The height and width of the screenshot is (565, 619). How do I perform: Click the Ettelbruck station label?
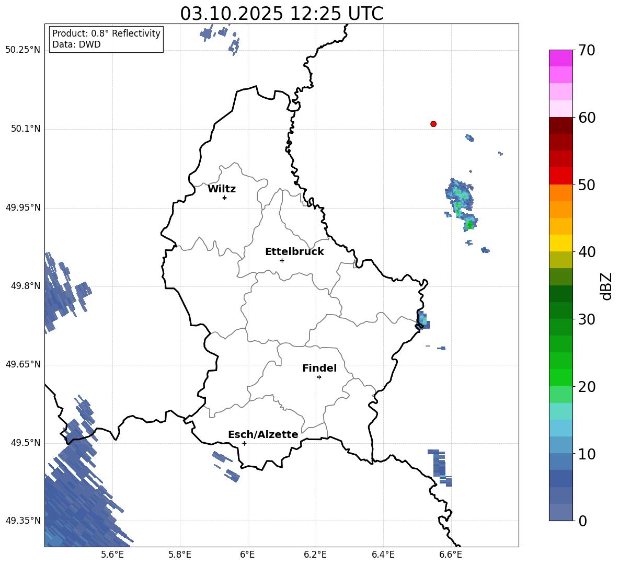294,252
